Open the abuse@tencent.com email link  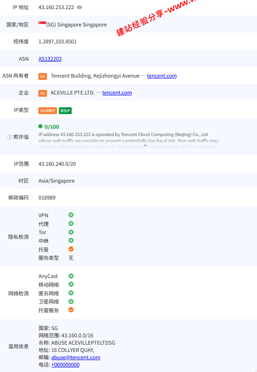coord(76,357)
